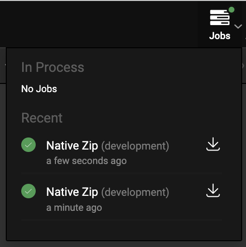Image resolution: width=246 pixels, height=247 pixels.
Task: Click the In Process section heading
Action: coord(53,67)
